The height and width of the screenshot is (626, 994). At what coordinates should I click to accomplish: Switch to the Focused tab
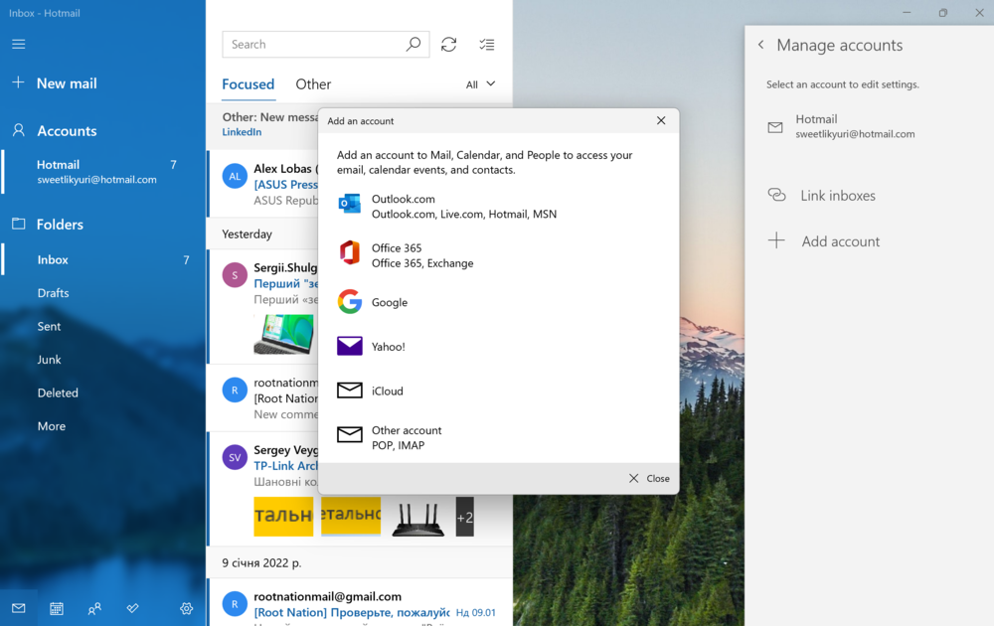[x=248, y=84]
